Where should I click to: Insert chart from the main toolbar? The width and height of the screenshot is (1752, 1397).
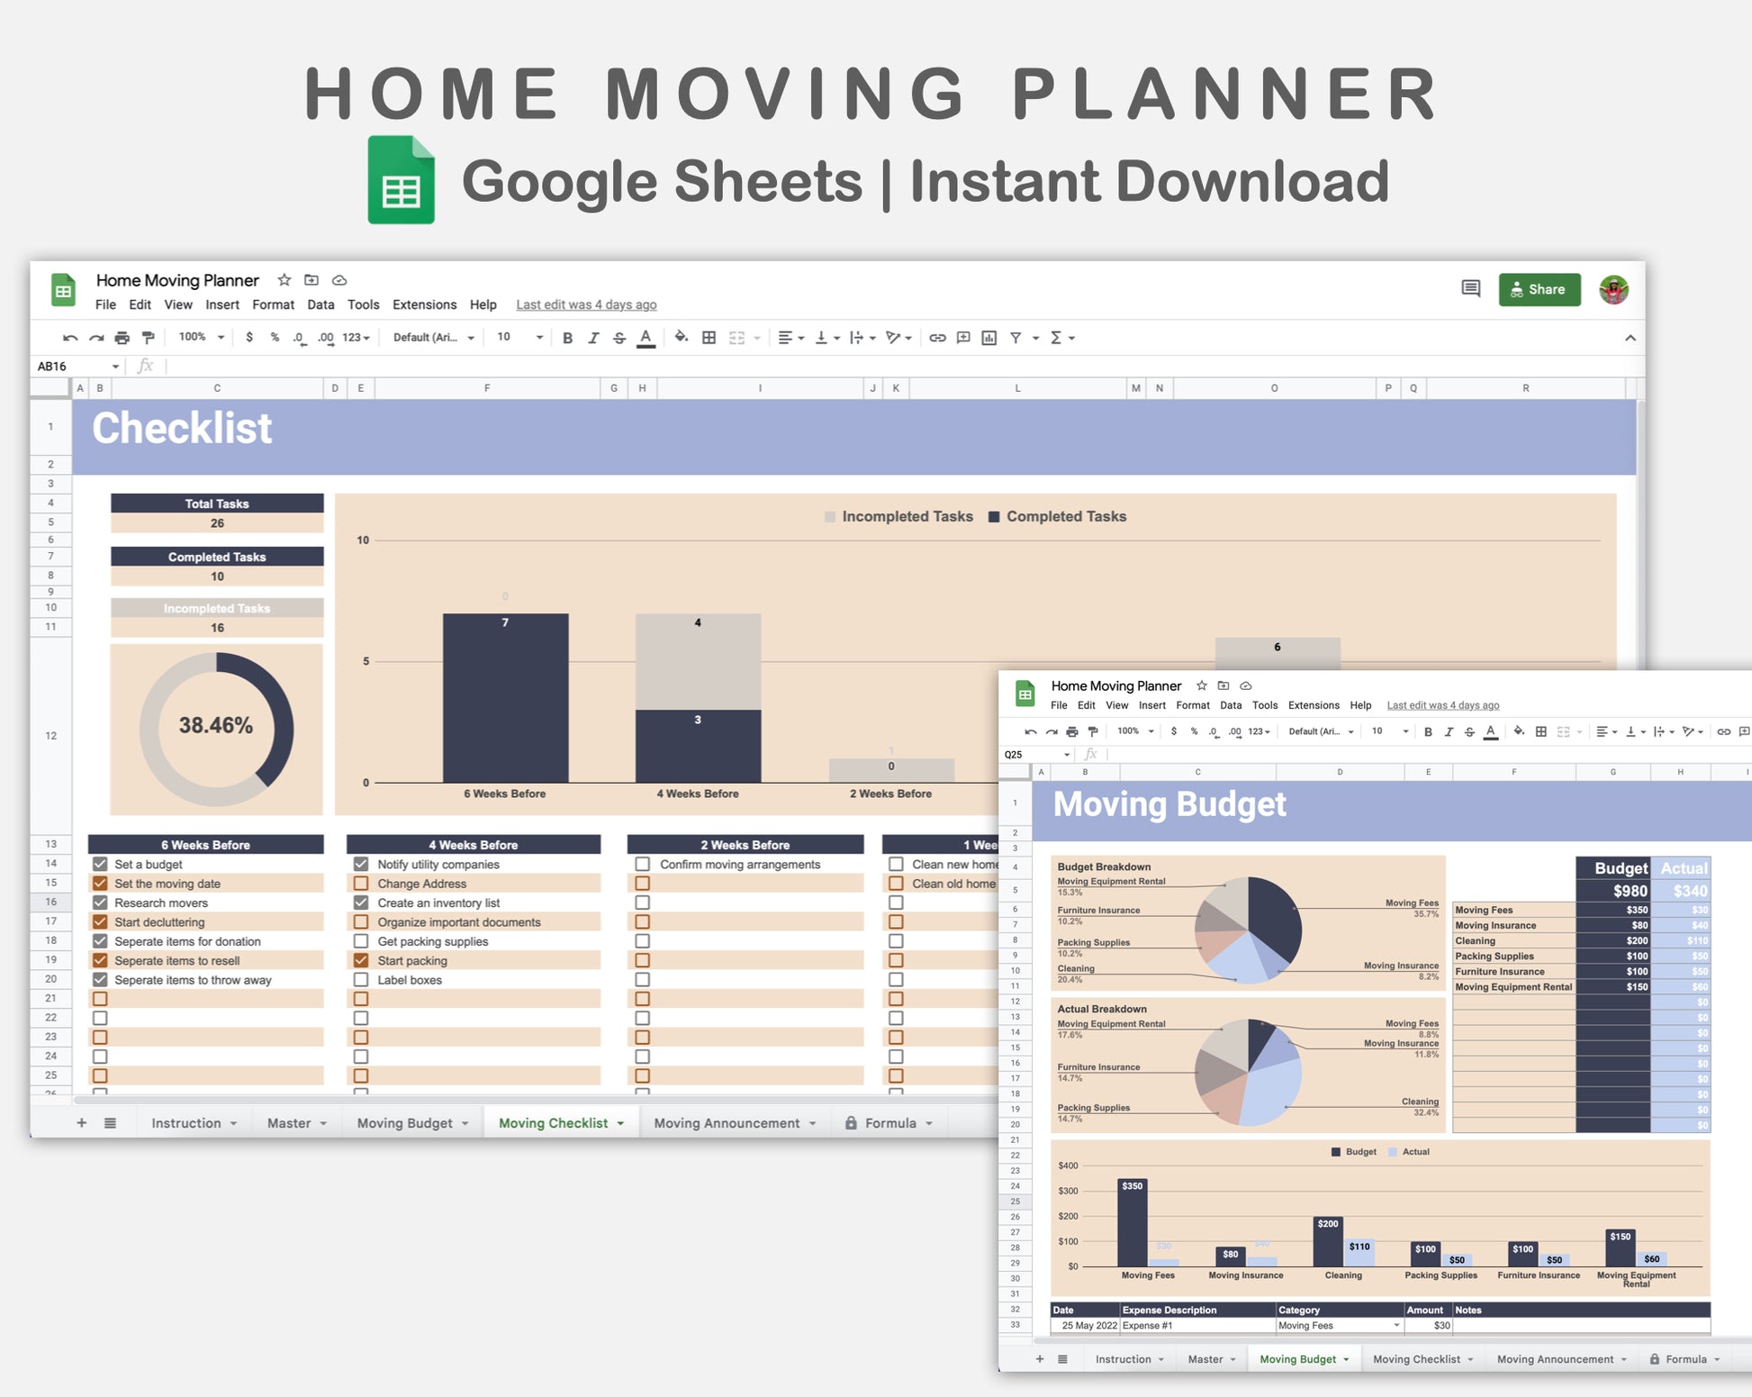coord(989,338)
